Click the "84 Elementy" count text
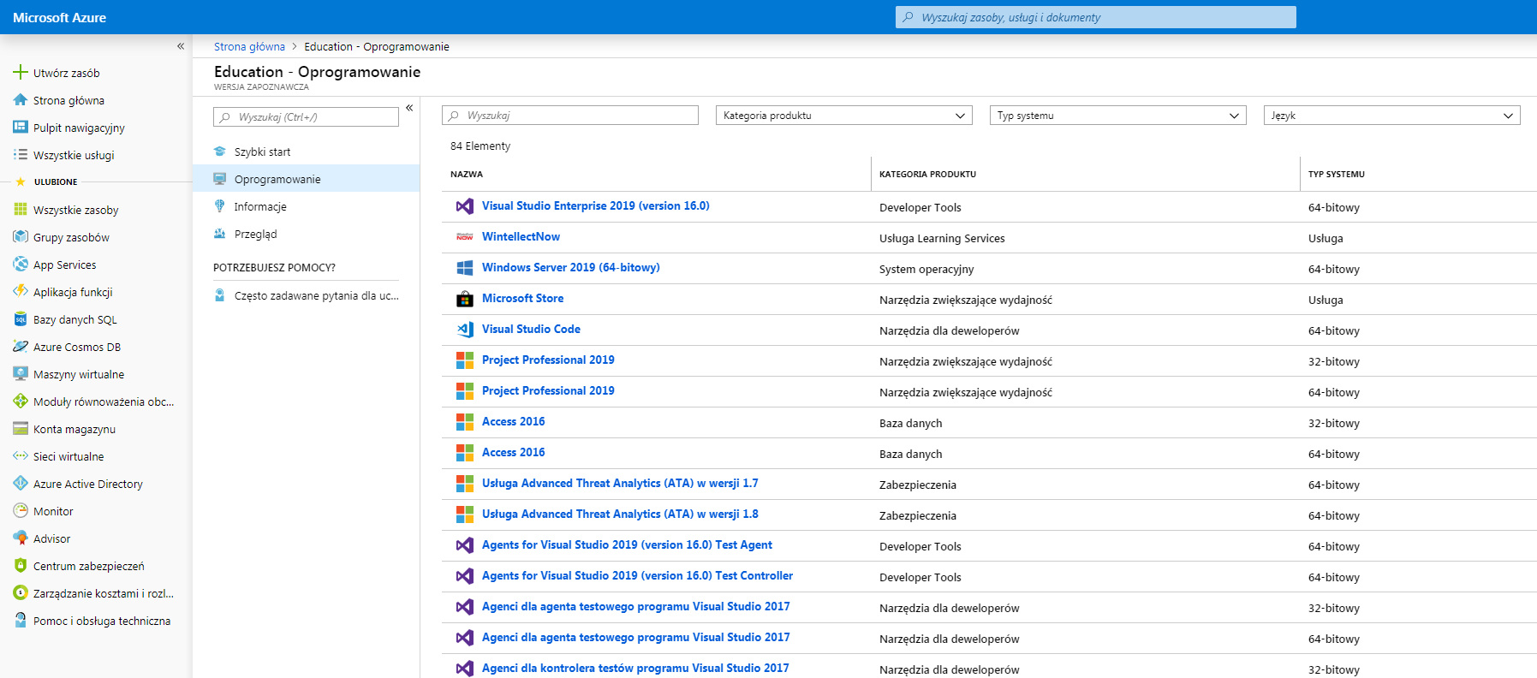 (480, 146)
